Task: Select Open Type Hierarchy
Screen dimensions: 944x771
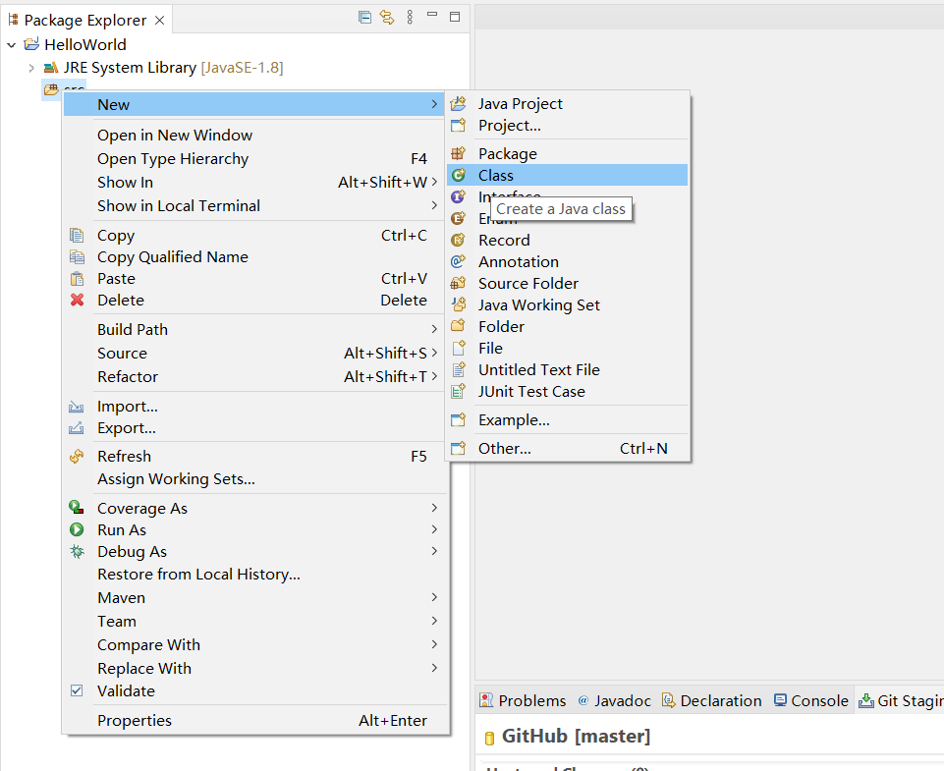Action: click(255, 158)
